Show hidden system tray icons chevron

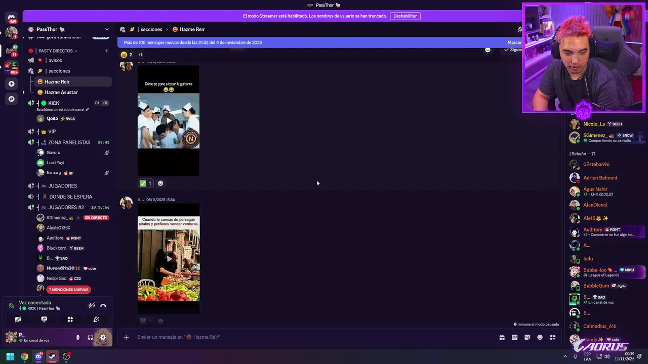(x=565, y=356)
